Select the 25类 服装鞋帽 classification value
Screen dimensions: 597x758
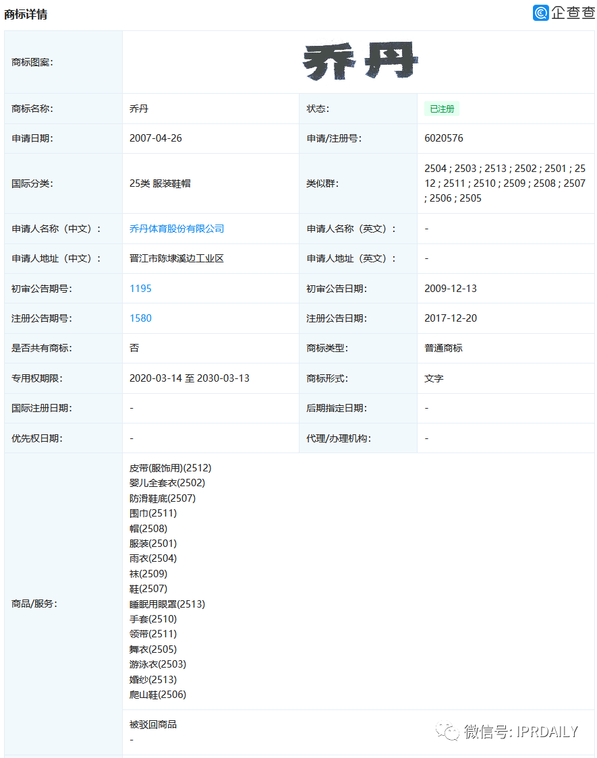(160, 183)
